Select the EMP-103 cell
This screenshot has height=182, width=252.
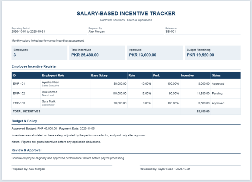26,103
